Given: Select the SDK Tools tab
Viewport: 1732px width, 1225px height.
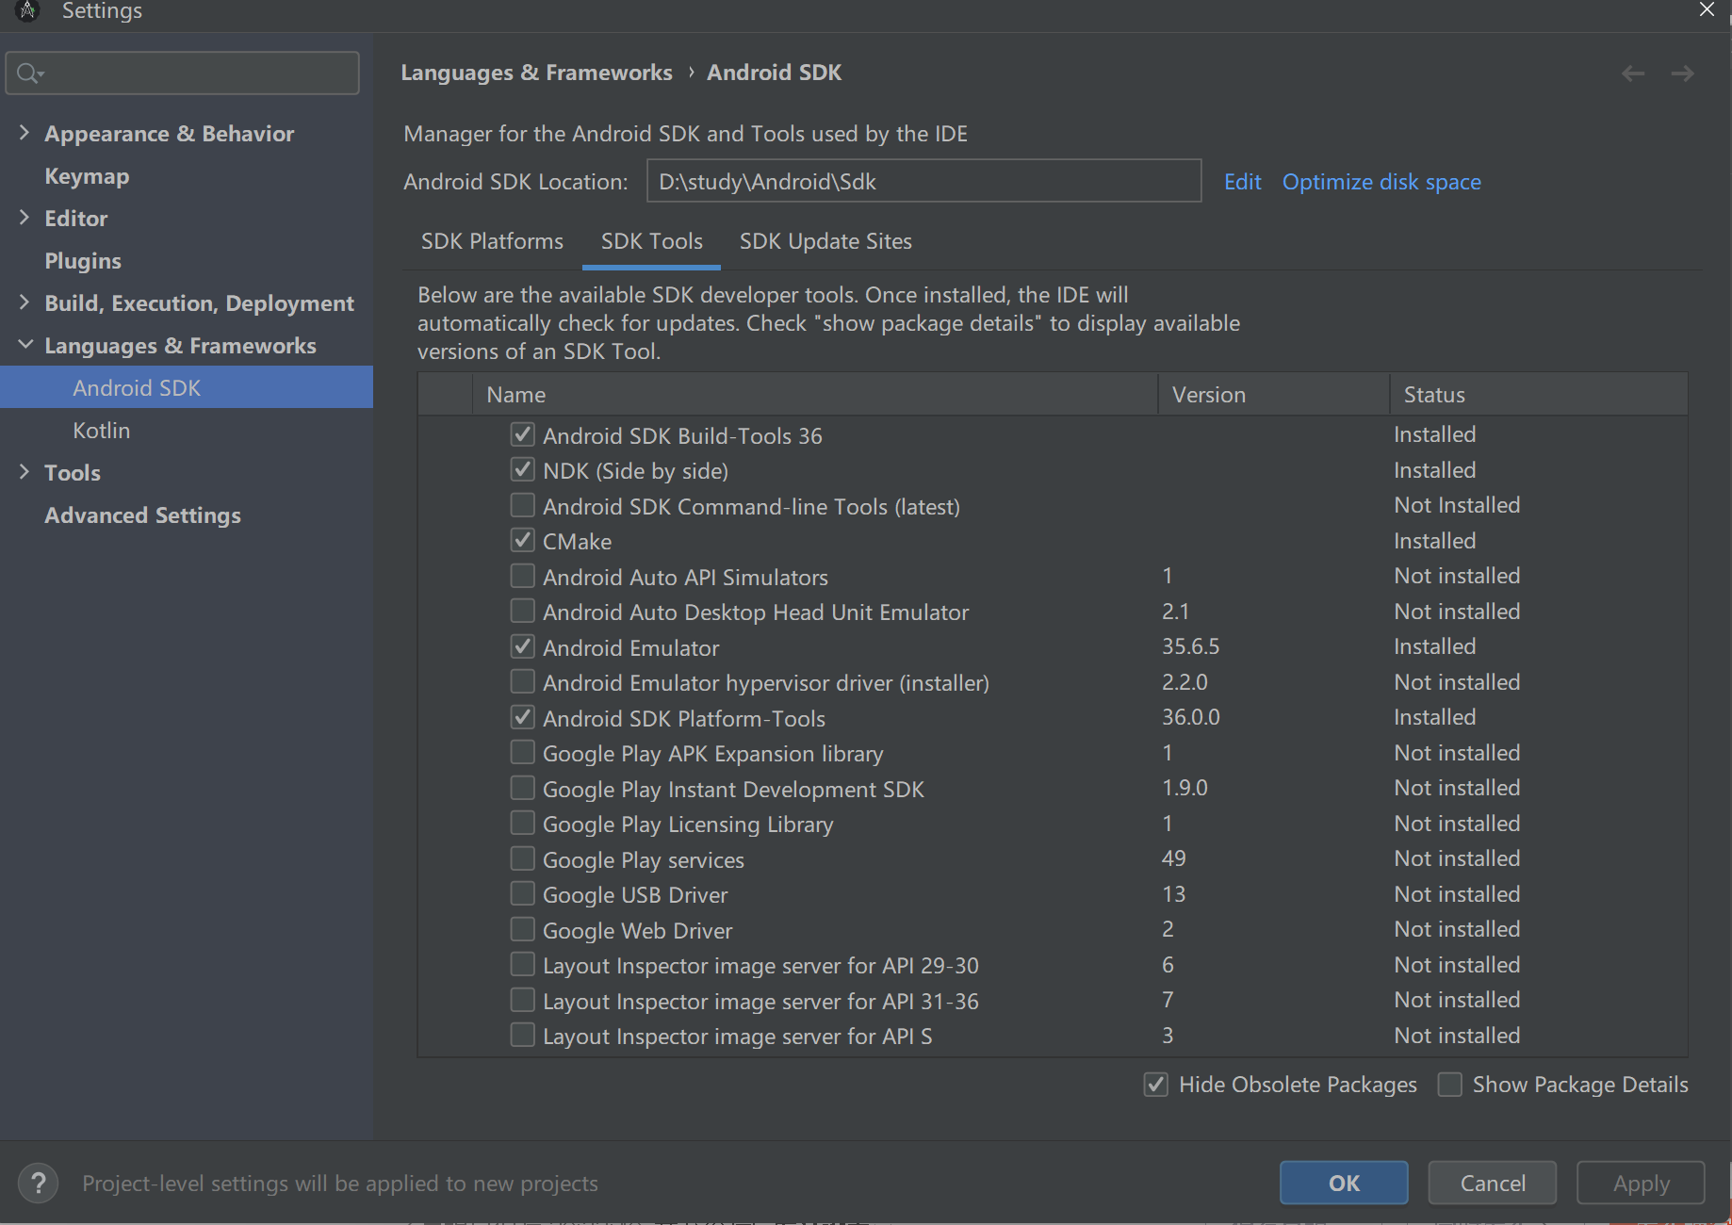Looking at the screenshot, I should tap(652, 241).
